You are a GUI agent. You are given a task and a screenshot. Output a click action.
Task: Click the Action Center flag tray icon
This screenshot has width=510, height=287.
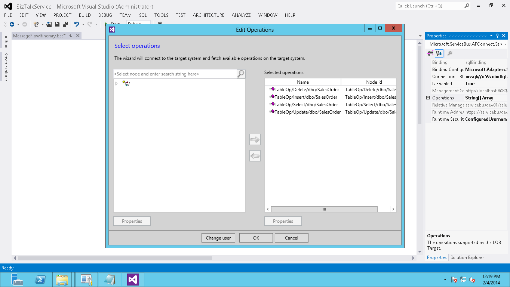[x=454, y=280]
